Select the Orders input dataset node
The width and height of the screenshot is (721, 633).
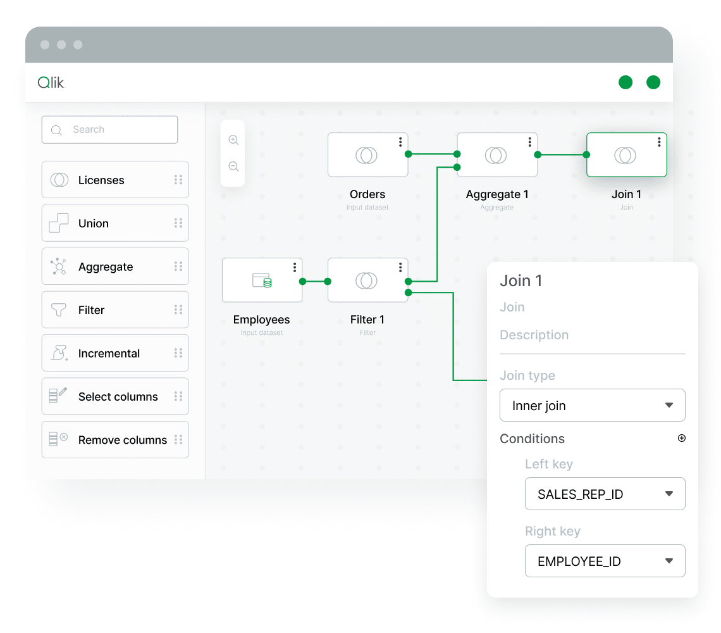pyautogui.click(x=367, y=154)
